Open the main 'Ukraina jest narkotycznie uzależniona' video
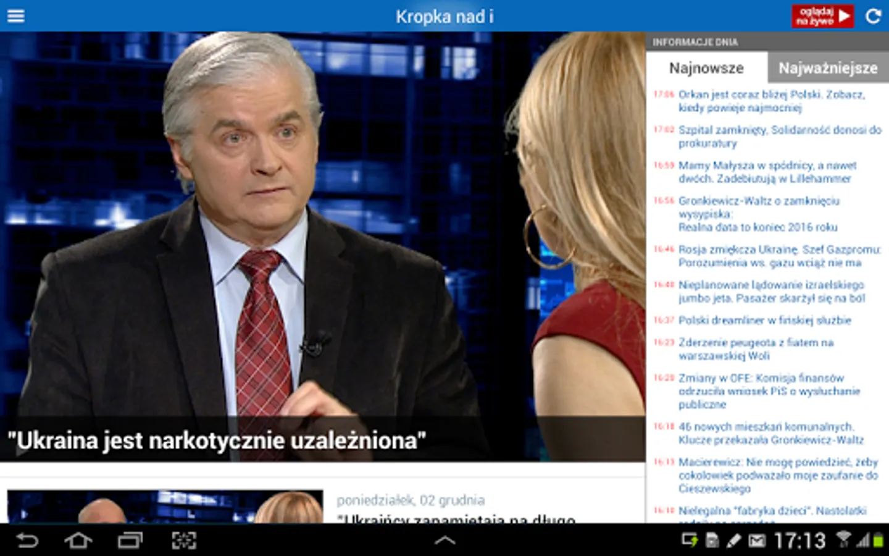This screenshot has width=889, height=556. [x=322, y=247]
